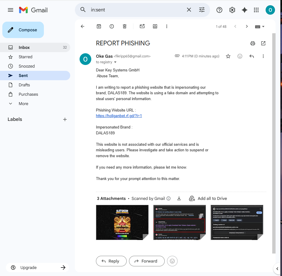The width and height of the screenshot is (282, 276).
Task: Print all with the printer icon
Action: tap(253, 43)
